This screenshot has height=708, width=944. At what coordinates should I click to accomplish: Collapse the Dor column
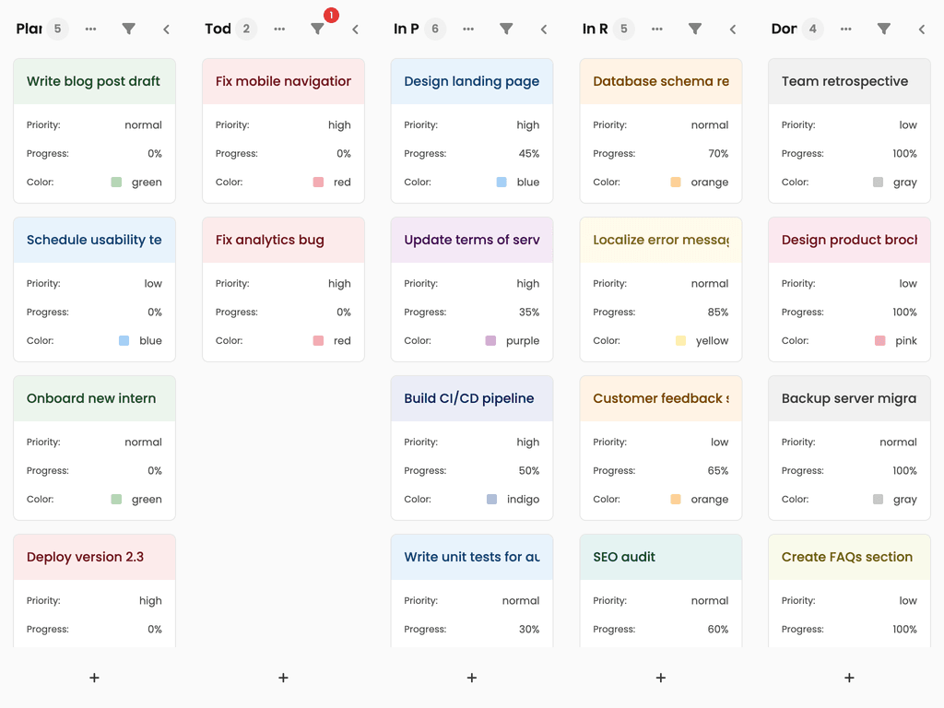click(922, 29)
